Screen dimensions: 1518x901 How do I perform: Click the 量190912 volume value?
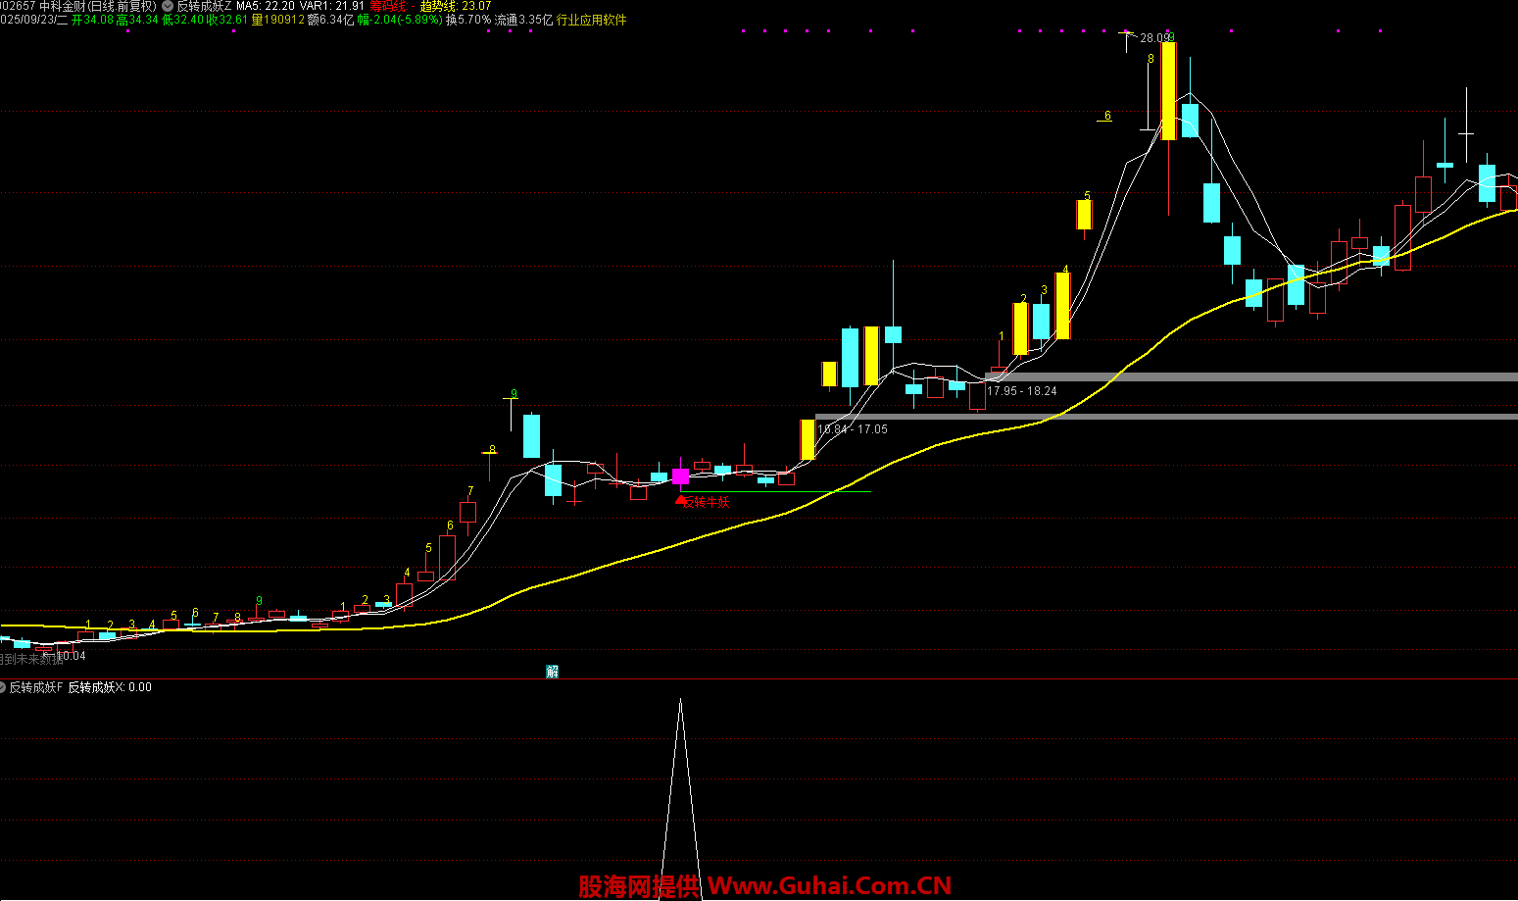[x=278, y=20]
